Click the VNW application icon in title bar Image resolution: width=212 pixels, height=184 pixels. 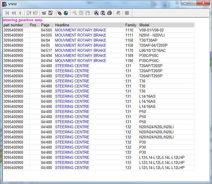pyautogui.click(x=5, y=4)
